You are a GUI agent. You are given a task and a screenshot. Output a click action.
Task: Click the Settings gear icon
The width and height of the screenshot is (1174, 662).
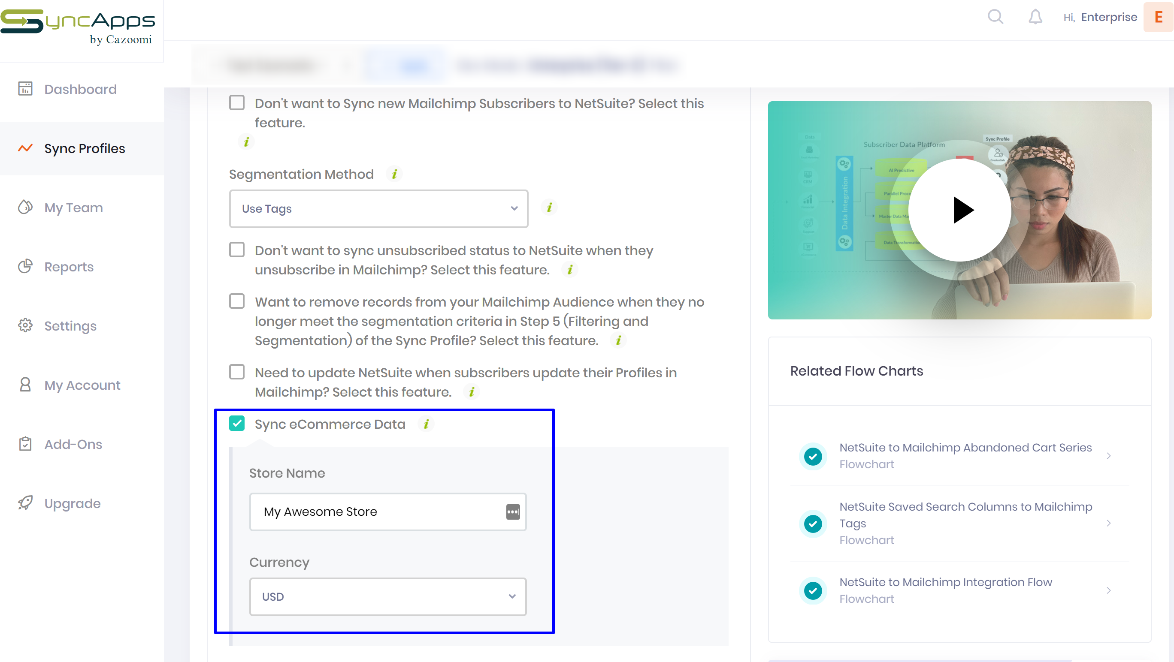[25, 325]
